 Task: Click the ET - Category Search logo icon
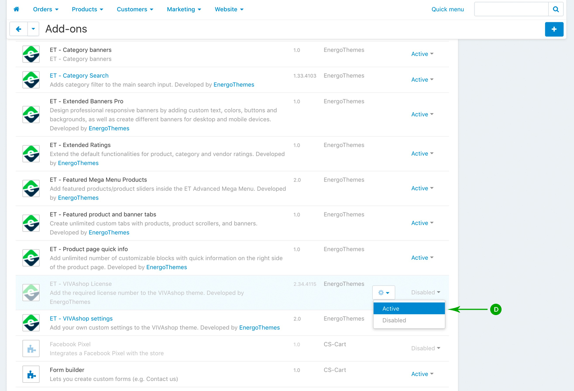coord(31,80)
